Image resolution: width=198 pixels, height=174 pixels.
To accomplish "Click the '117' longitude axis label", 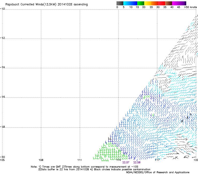I will (157, 160).
